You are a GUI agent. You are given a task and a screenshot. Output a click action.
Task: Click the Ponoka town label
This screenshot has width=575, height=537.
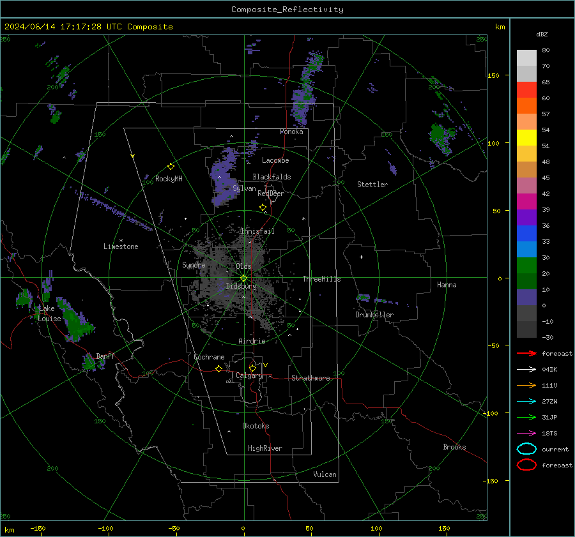click(291, 132)
